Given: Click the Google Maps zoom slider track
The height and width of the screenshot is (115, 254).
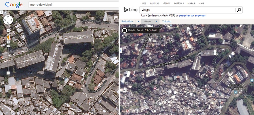Looking at the screenshot, I should (8, 59).
